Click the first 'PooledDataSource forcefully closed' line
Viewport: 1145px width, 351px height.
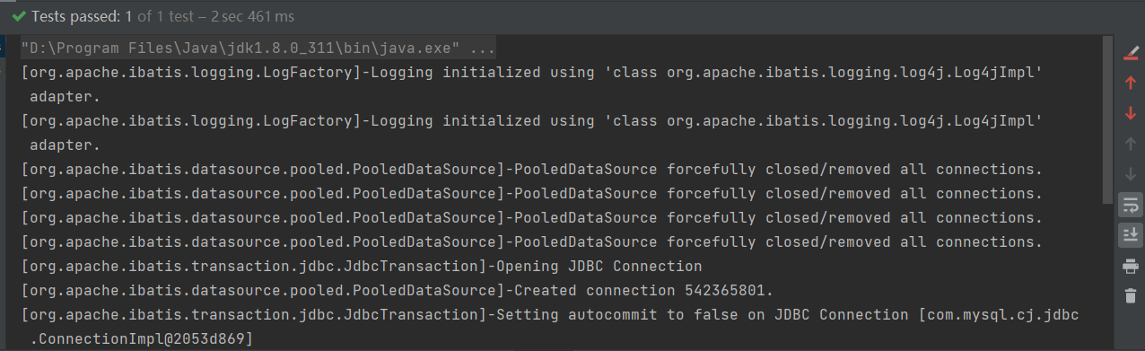pyautogui.click(x=532, y=169)
